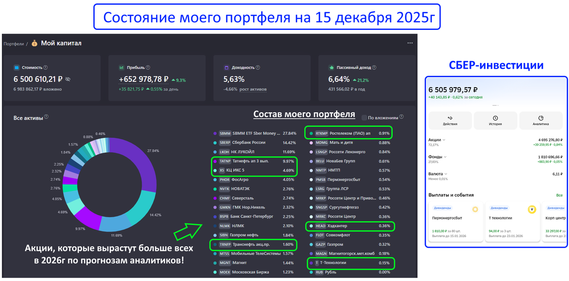Click the purple Доходность icon

point(226,68)
